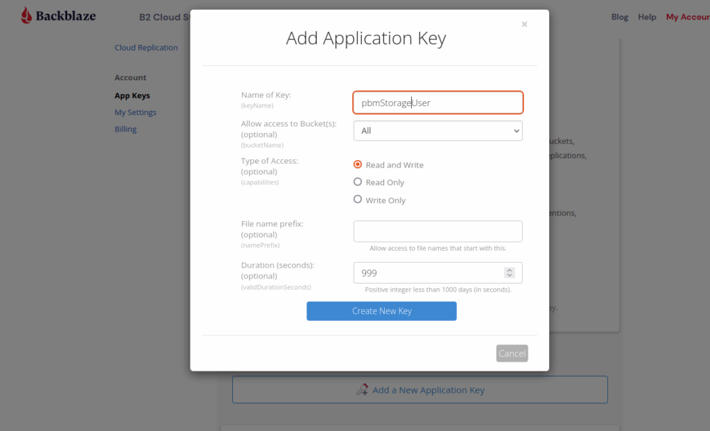Viewport: 710px width, 431px height.
Task: Open the Blog link
Action: (619, 17)
